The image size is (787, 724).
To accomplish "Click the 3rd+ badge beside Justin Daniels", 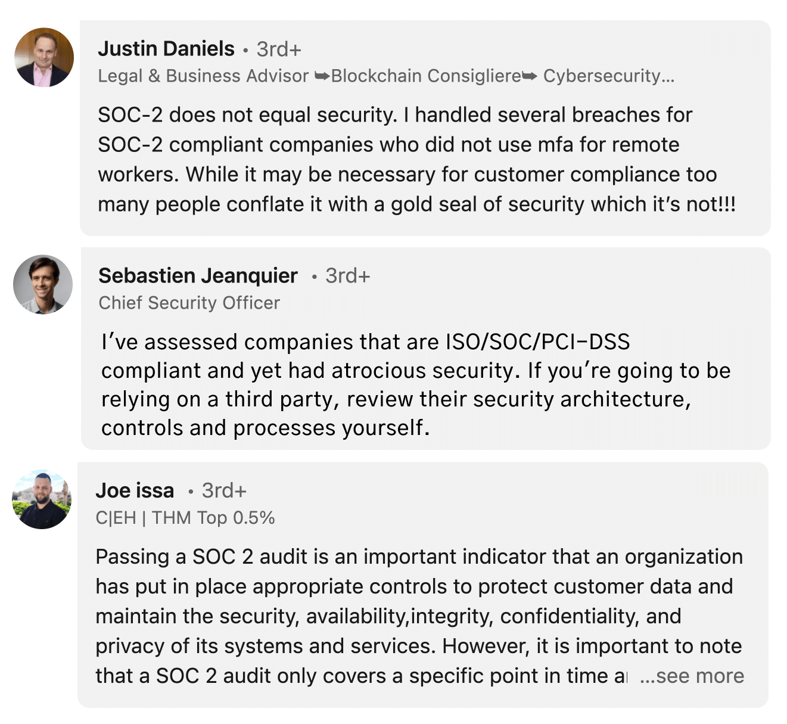I will pos(279,49).
